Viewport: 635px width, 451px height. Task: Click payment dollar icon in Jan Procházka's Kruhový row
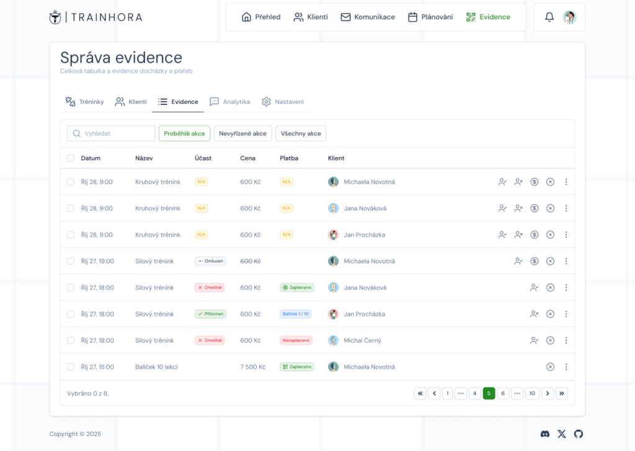(535, 235)
